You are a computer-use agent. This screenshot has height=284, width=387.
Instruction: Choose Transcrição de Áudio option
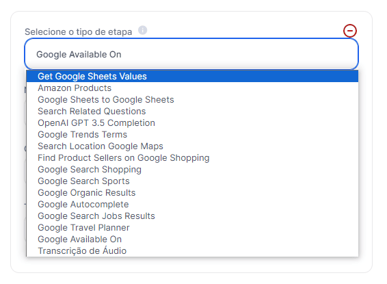(x=192, y=250)
